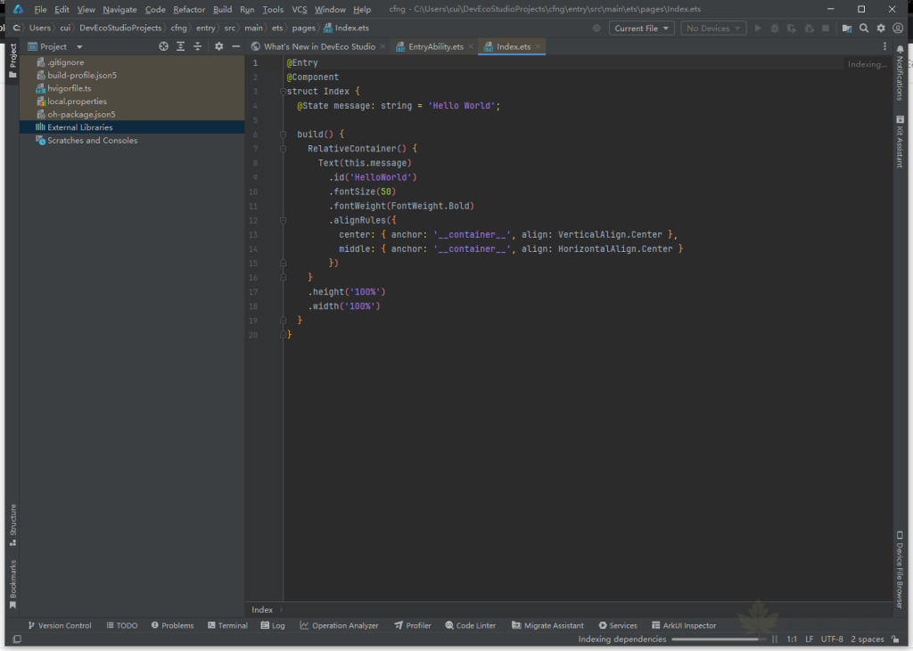Open the Search Everywhere magnifier icon
The width and height of the screenshot is (913, 651).
864,28
